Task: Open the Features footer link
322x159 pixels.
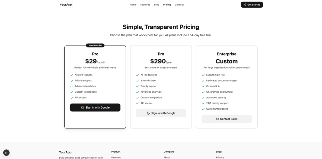Action: 116,157
